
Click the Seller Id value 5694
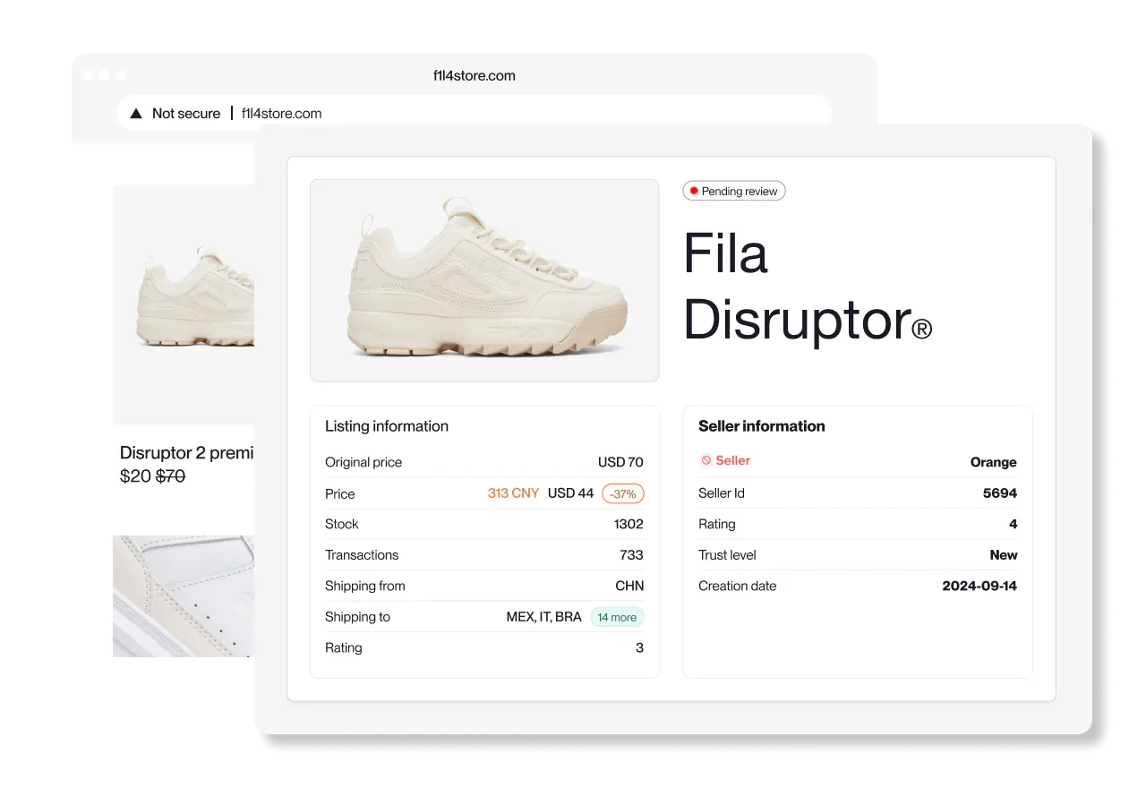click(1000, 493)
